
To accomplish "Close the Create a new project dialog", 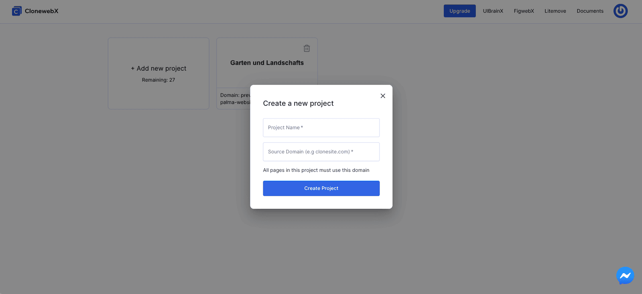I will pyautogui.click(x=382, y=96).
